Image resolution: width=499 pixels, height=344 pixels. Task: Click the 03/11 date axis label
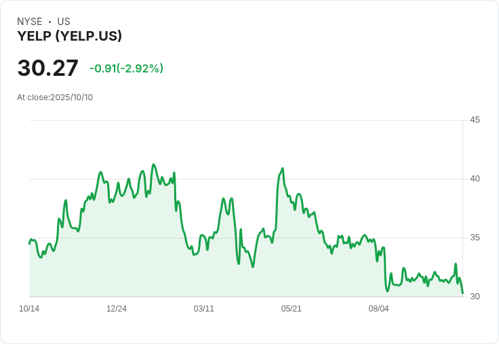(204, 309)
